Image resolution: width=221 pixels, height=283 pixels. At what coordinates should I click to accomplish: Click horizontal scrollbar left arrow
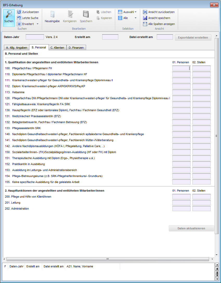(x=4, y=259)
